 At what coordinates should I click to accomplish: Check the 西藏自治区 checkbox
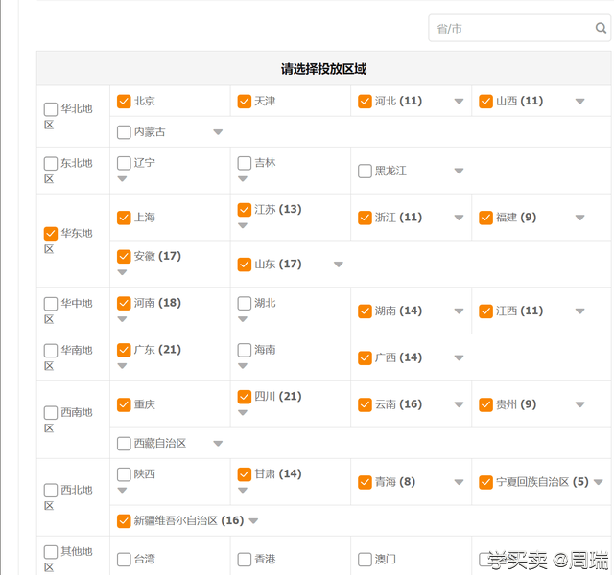124,443
